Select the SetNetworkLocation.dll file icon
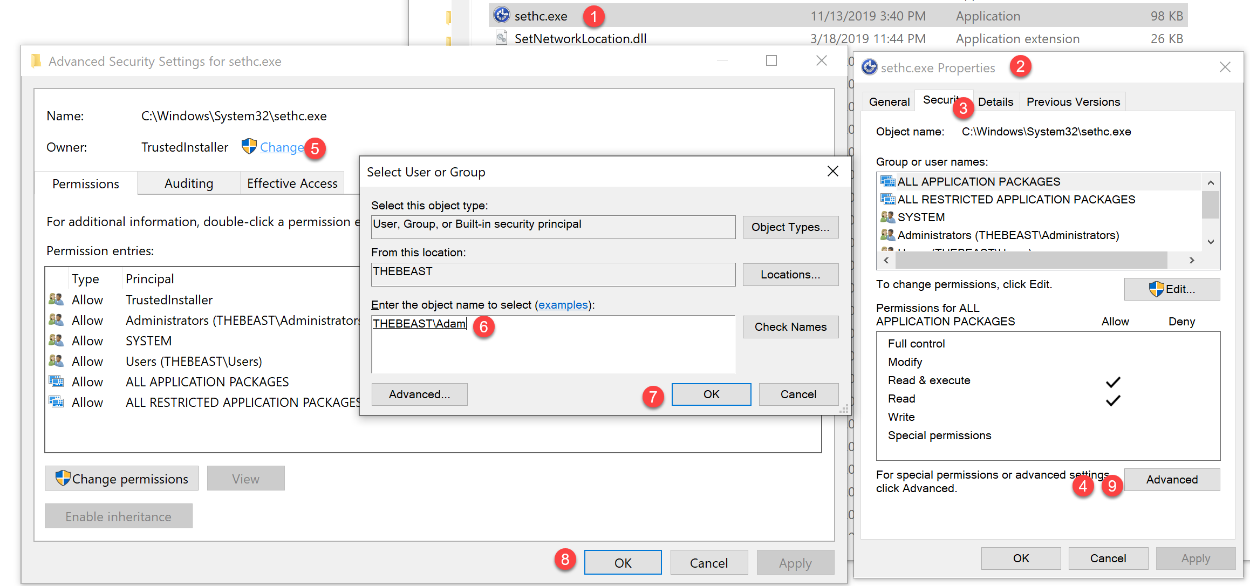The width and height of the screenshot is (1250, 586). [502, 38]
